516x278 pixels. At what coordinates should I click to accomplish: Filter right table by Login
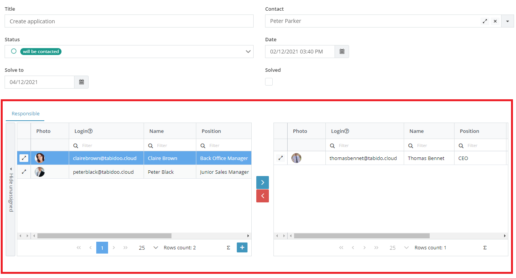coord(365,145)
